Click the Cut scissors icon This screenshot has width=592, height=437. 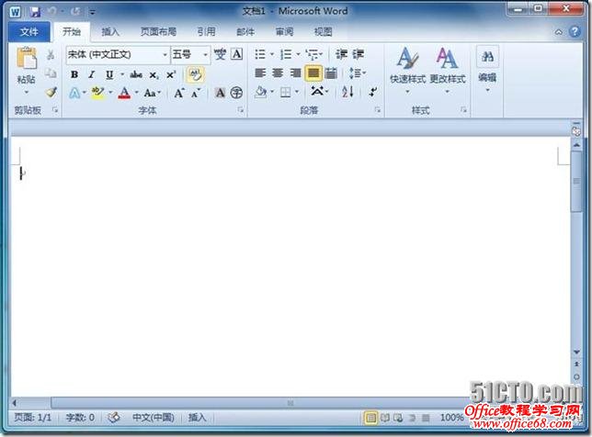51,55
